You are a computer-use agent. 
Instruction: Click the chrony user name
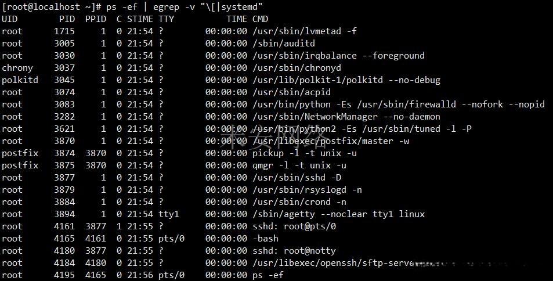17,68
